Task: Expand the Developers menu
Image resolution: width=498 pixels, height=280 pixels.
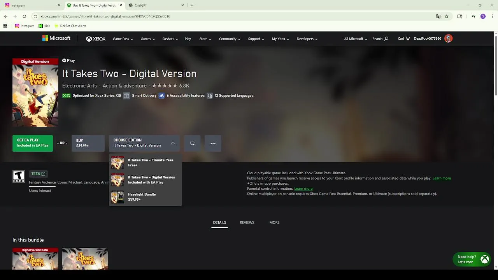Action: (307, 39)
